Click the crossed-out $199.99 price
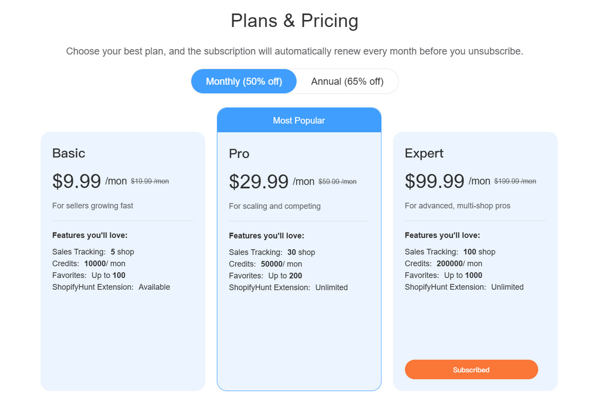Screen dimensions: 597x402 click(x=515, y=181)
